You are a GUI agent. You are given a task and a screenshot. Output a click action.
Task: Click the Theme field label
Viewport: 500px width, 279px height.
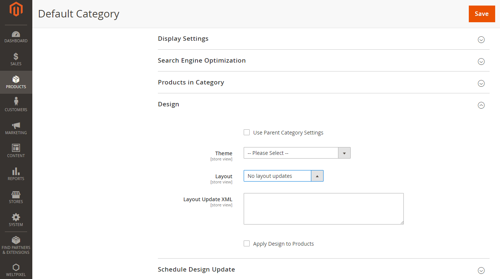tap(224, 153)
